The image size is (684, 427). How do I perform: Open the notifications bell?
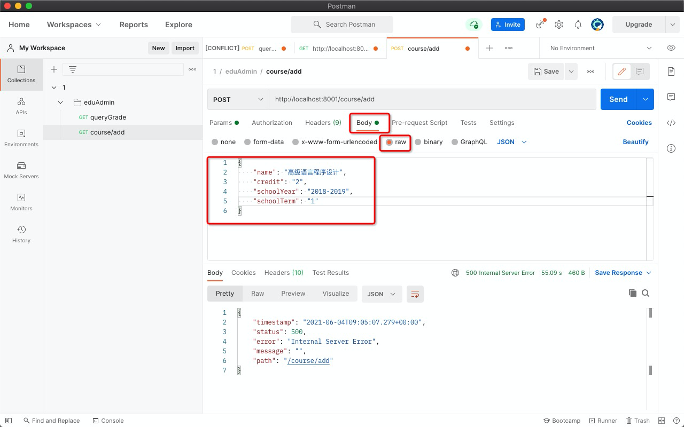pos(578,25)
